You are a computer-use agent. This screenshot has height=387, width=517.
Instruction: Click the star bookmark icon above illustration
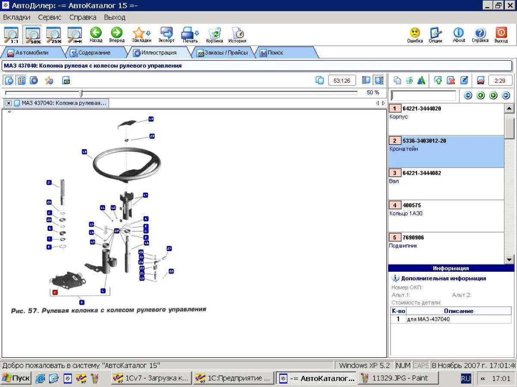click(49, 80)
